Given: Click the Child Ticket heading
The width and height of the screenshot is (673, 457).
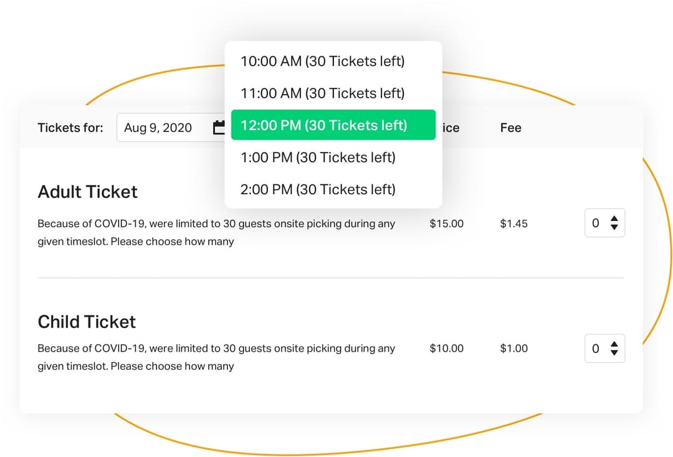Looking at the screenshot, I should click(86, 322).
